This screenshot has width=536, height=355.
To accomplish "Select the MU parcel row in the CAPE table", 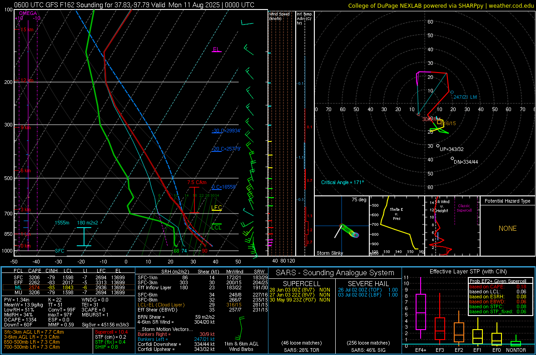I will click(x=69, y=292).
